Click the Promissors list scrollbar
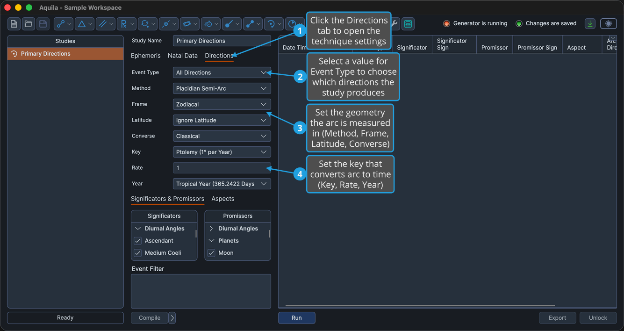 (269, 234)
